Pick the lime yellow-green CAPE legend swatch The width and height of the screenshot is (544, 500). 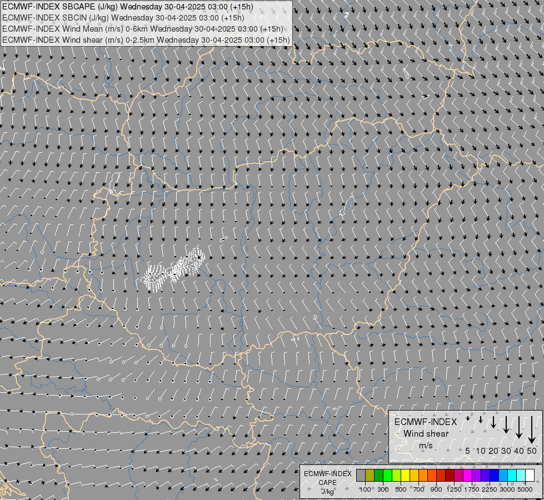point(397,475)
